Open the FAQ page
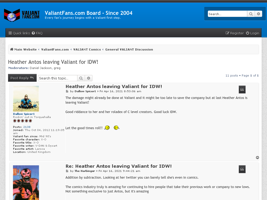The image size is (267, 200). tap(37, 33)
